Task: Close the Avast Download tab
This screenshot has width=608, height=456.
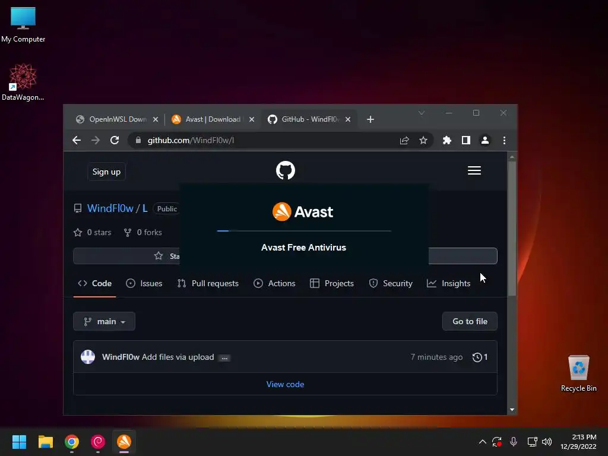Action: (252, 119)
